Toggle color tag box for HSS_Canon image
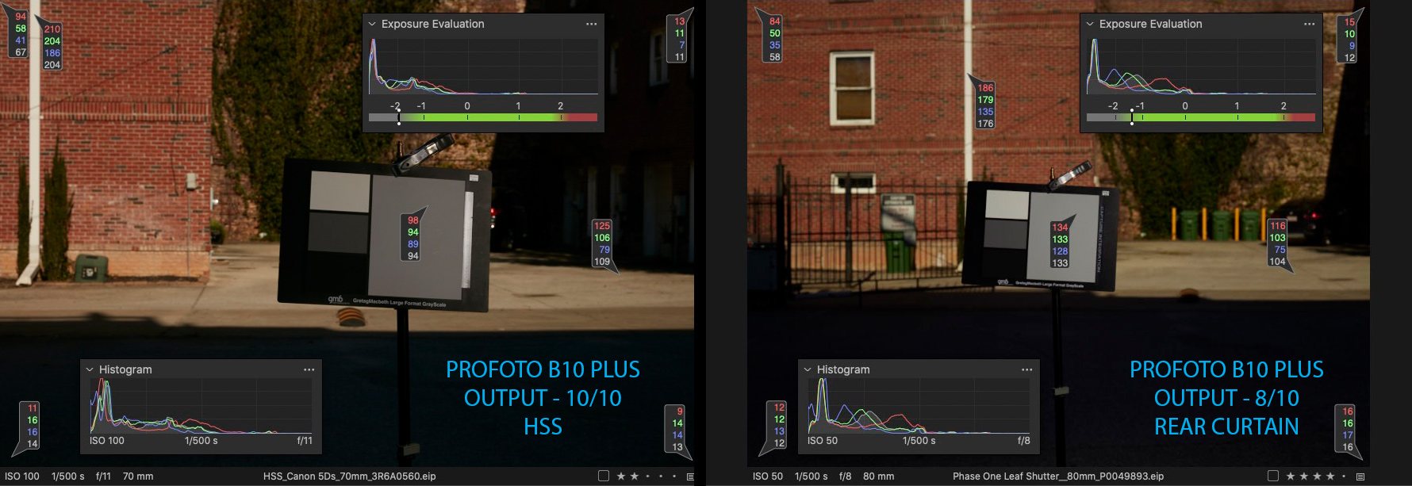The image size is (1412, 486). pyautogui.click(x=604, y=476)
